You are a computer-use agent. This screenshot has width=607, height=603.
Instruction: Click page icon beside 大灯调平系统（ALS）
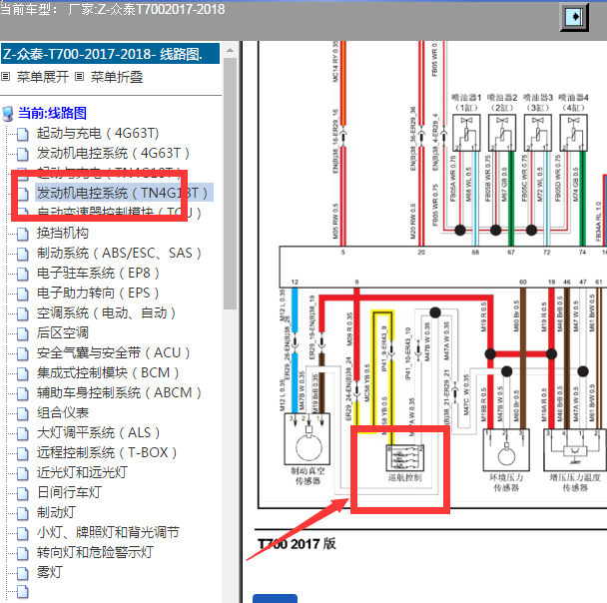pyautogui.click(x=23, y=433)
